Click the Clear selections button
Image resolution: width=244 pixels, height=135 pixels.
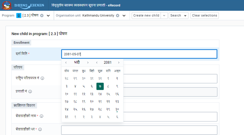click(x=204, y=16)
